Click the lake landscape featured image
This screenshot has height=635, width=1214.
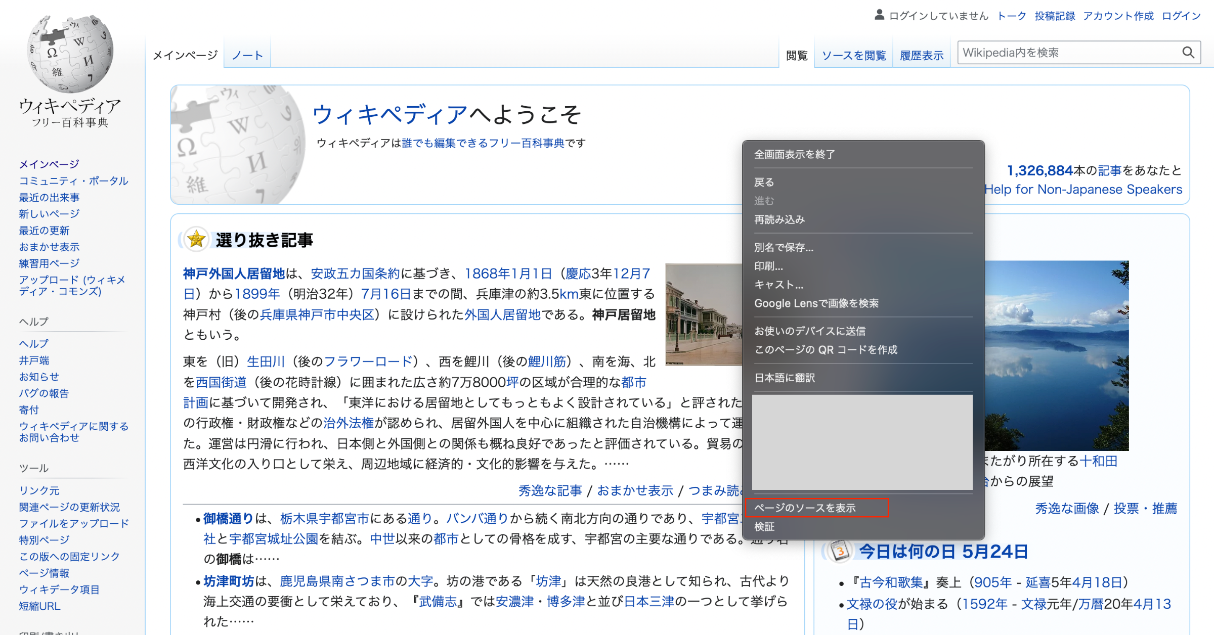point(1056,355)
